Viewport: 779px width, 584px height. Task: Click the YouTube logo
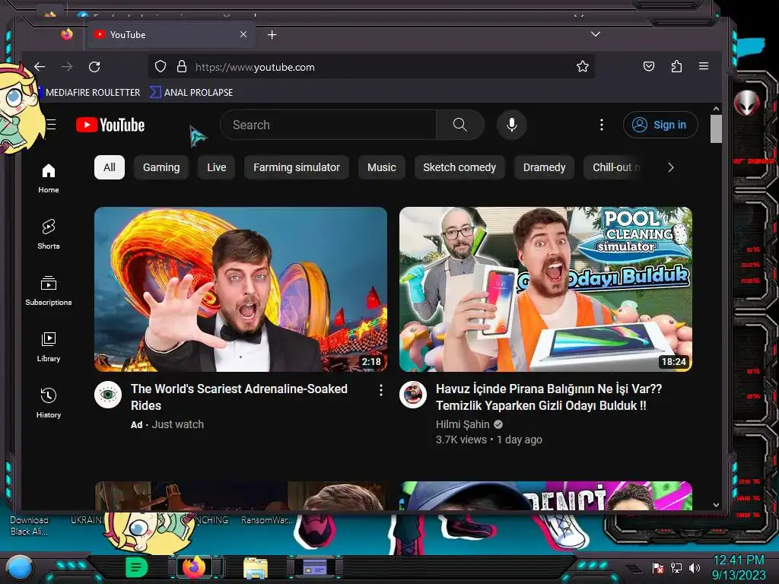click(x=110, y=125)
